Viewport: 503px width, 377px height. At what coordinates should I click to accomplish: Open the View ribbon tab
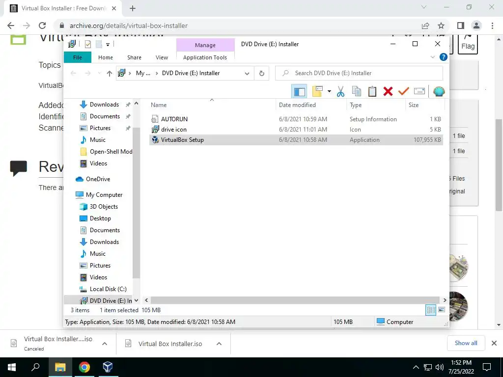[x=162, y=57]
